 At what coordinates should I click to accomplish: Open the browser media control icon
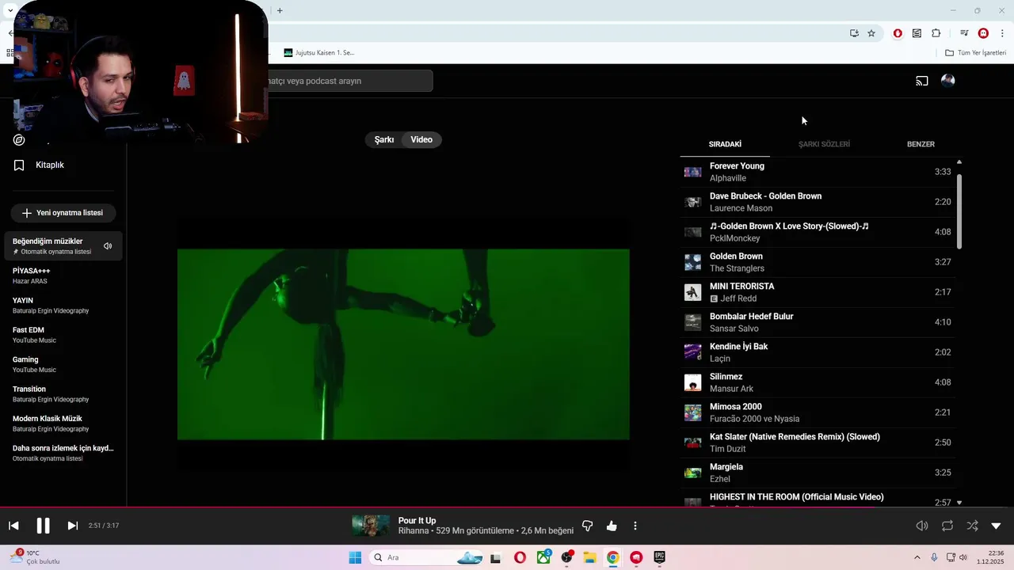[x=964, y=33]
